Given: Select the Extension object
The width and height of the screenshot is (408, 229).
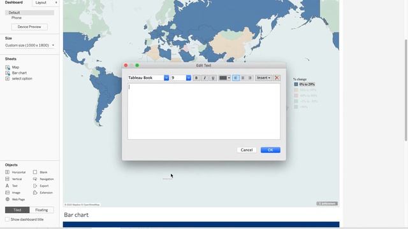Looking at the screenshot, I should coord(43,193).
